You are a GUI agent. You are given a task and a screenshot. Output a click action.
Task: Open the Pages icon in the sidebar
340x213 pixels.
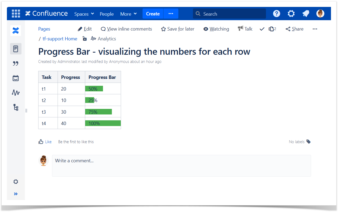click(16, 49)
